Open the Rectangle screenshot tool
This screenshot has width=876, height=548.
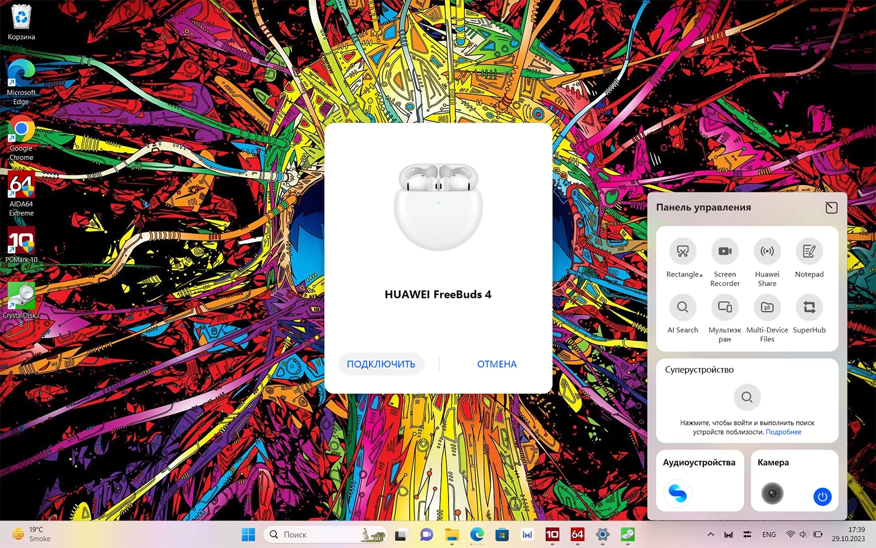[x=683, y=251]
